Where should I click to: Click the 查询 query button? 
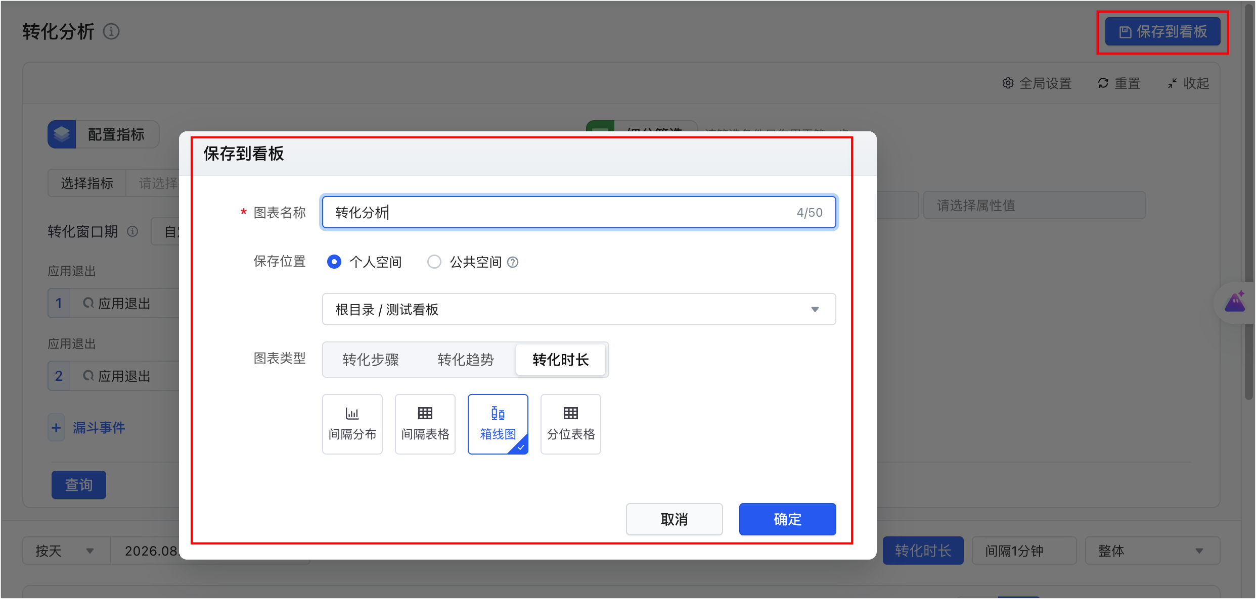79,485
